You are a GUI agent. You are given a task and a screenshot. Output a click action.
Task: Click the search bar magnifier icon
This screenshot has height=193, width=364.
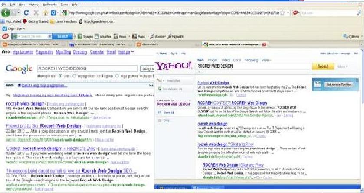pos(359,13)
